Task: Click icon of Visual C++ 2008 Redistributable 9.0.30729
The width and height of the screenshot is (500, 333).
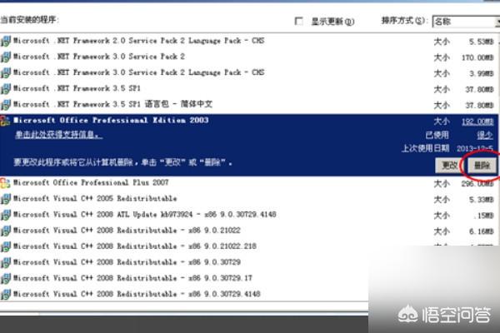Action: click(6, 263)
